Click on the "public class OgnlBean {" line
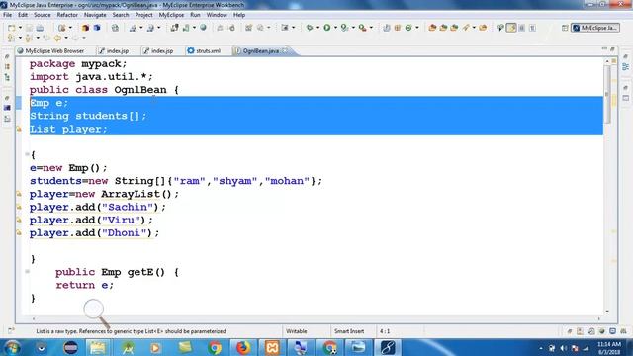The height and width of the screenshot is (356, 633). point(104,90)
